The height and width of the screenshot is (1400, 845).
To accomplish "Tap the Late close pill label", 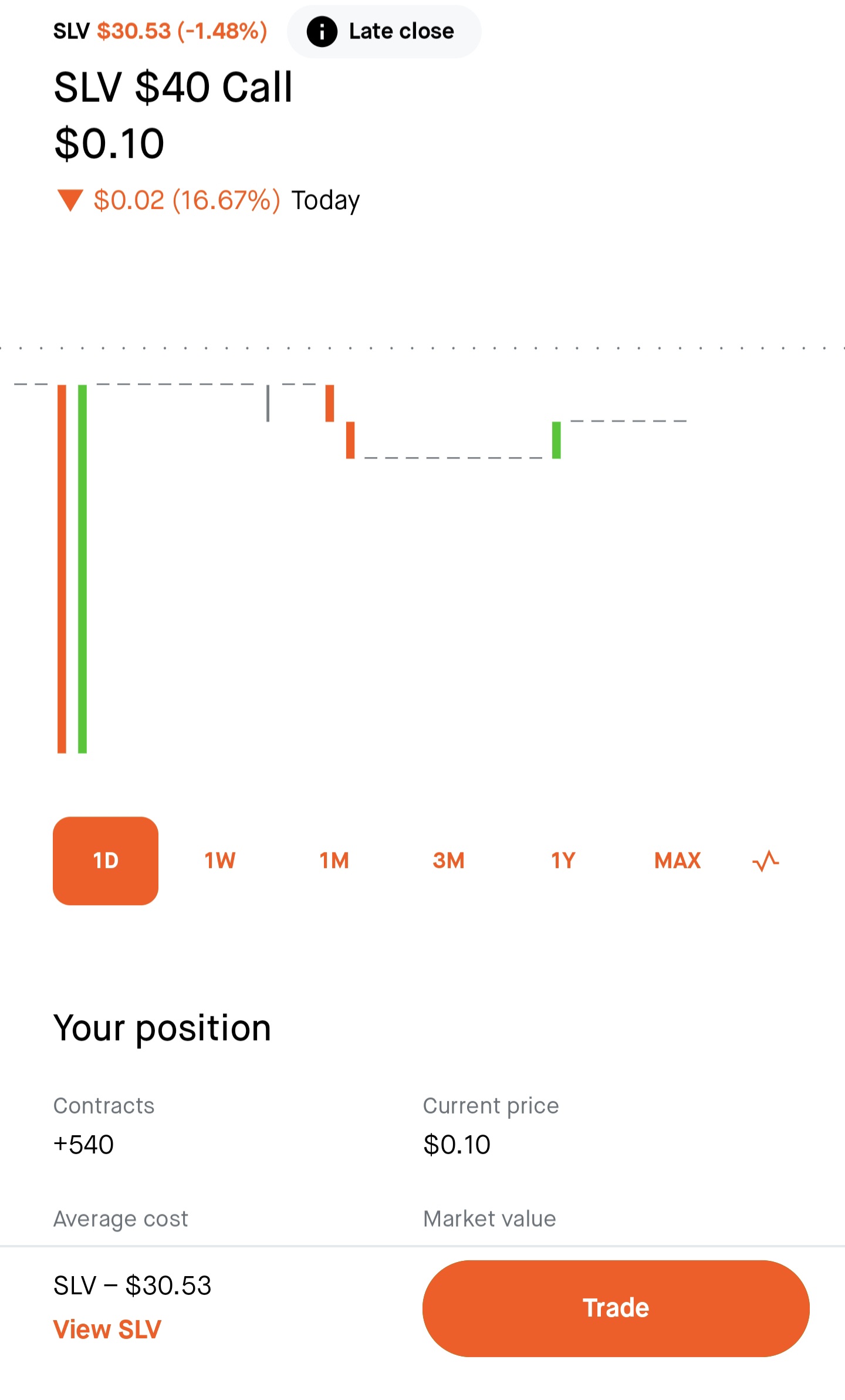I will (x=401, y=32).
